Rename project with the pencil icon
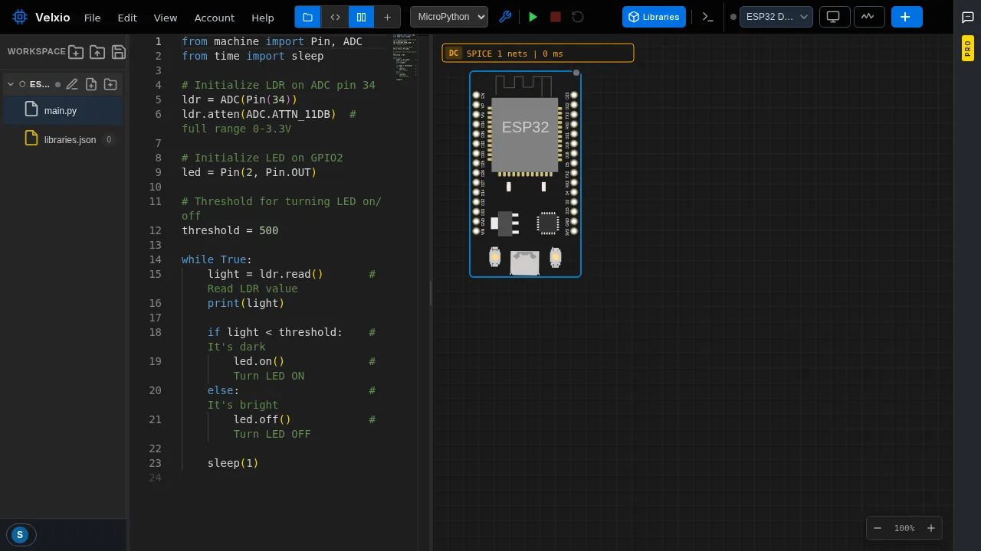 pyautogui.click(x=72, y=84)
